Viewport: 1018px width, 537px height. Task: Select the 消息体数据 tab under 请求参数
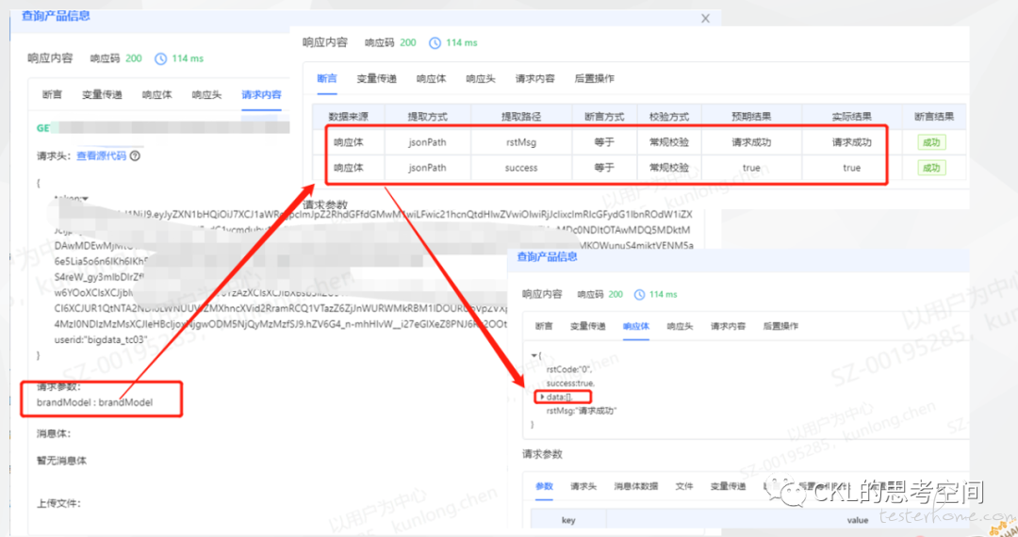click(x=636, y=486)
